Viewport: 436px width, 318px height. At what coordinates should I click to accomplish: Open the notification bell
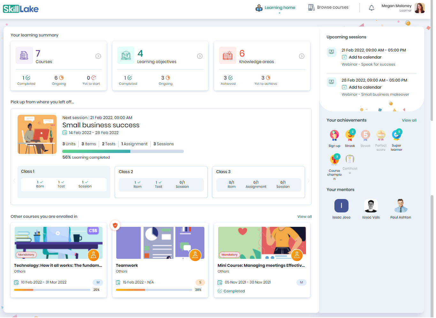371,7
